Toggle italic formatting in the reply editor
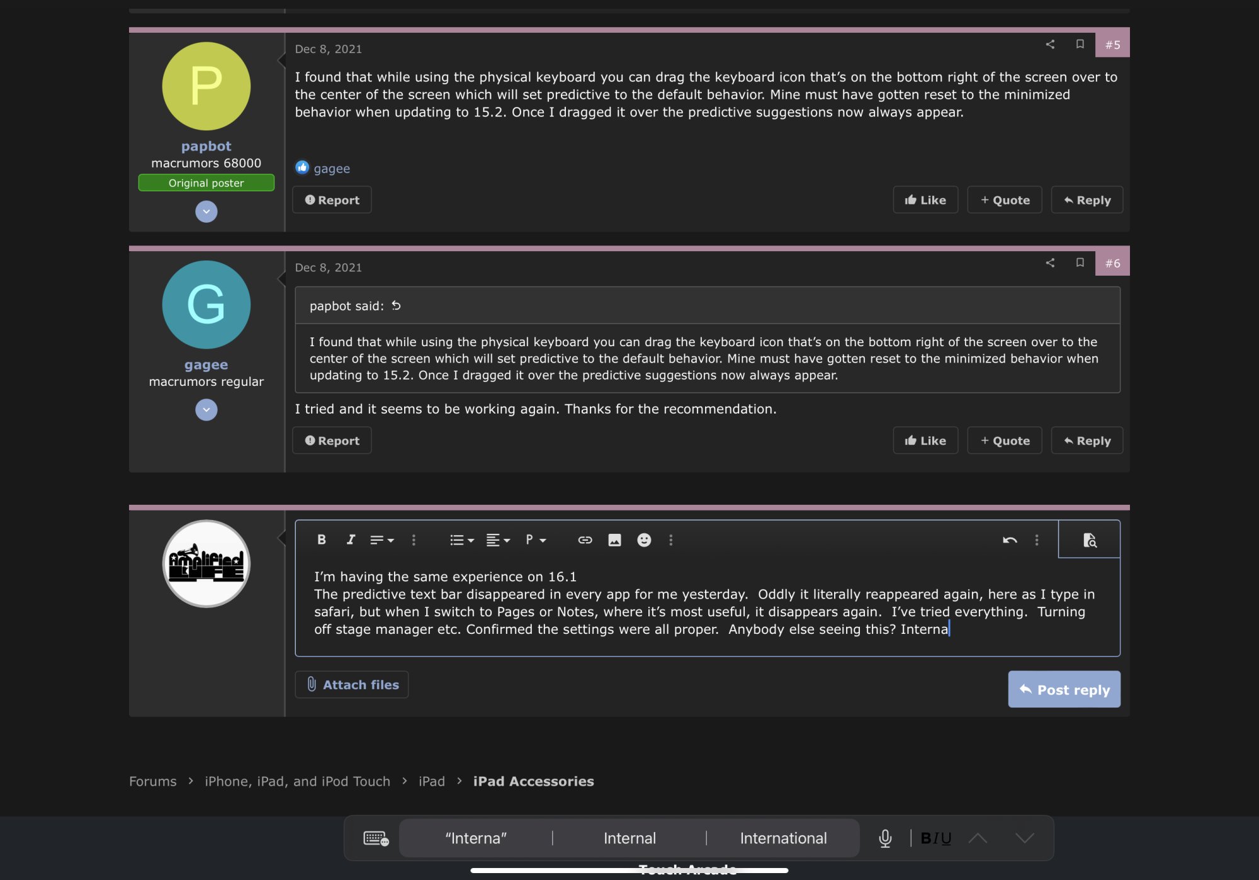This screenshot has height=880, width=1259. 351,539
